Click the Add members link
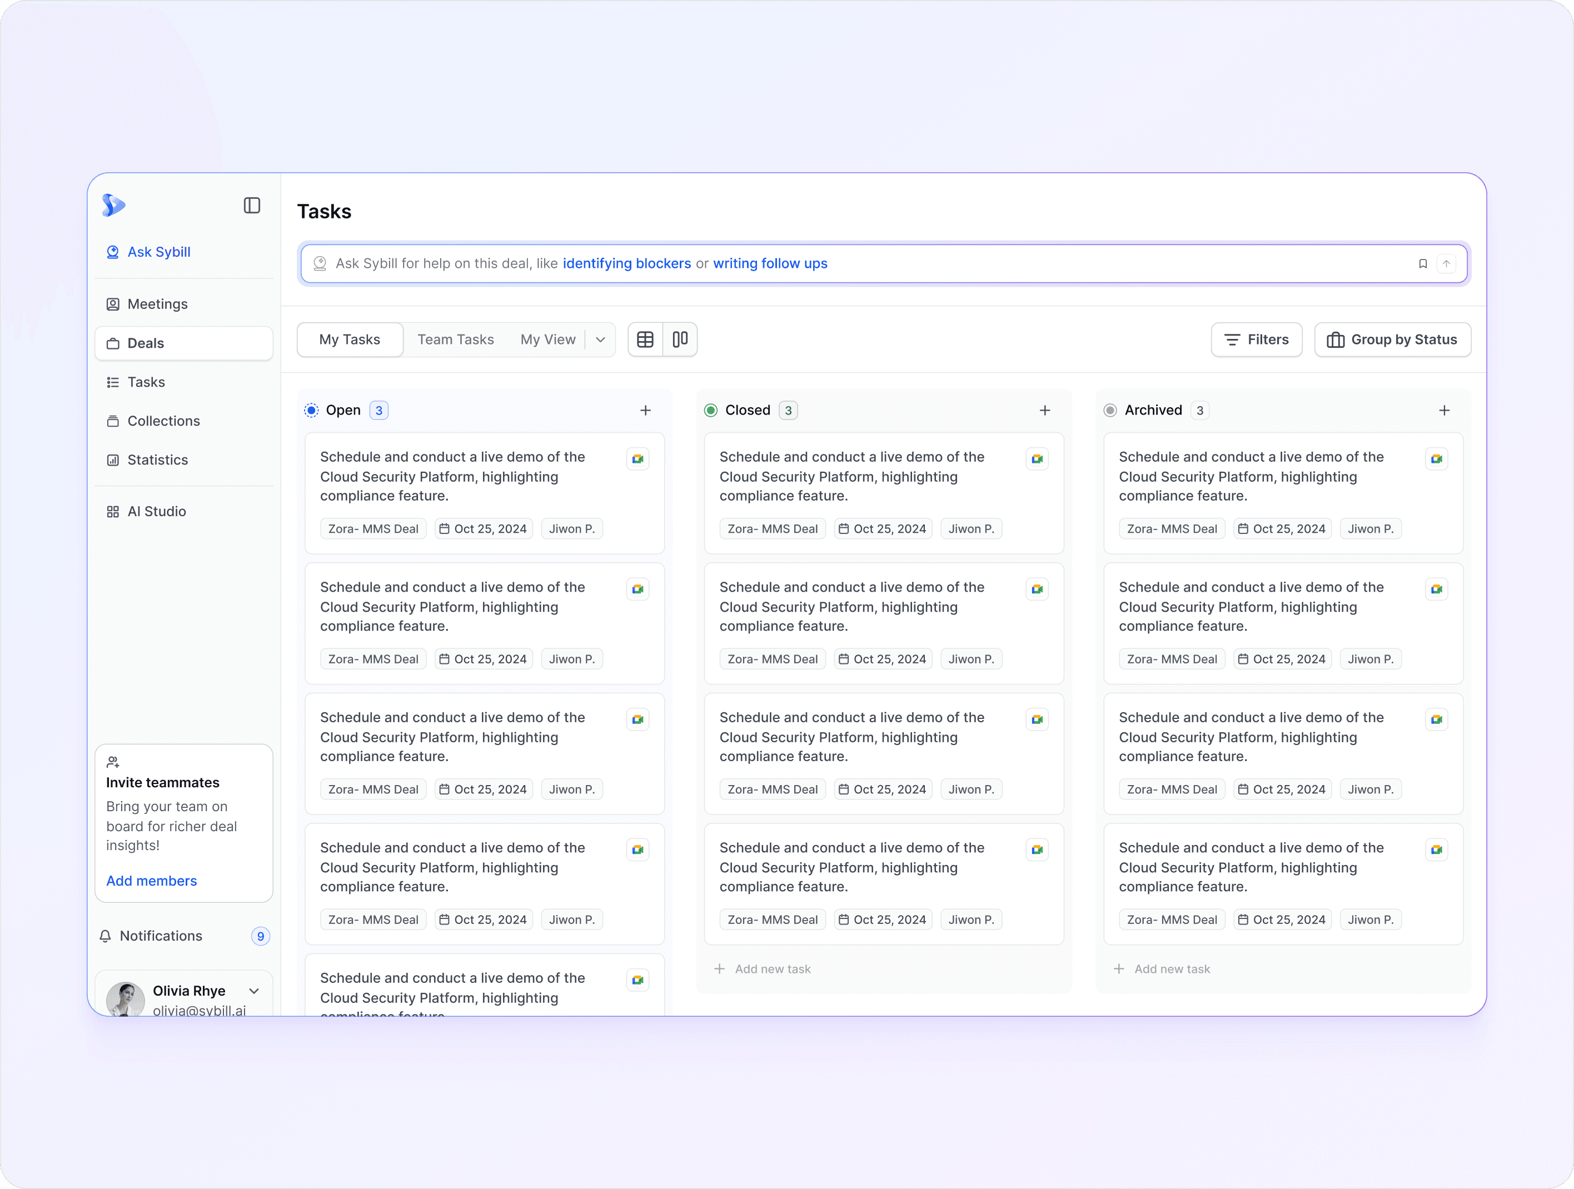The height and width of the screenshot is (1189, 1574). (152, 881)
